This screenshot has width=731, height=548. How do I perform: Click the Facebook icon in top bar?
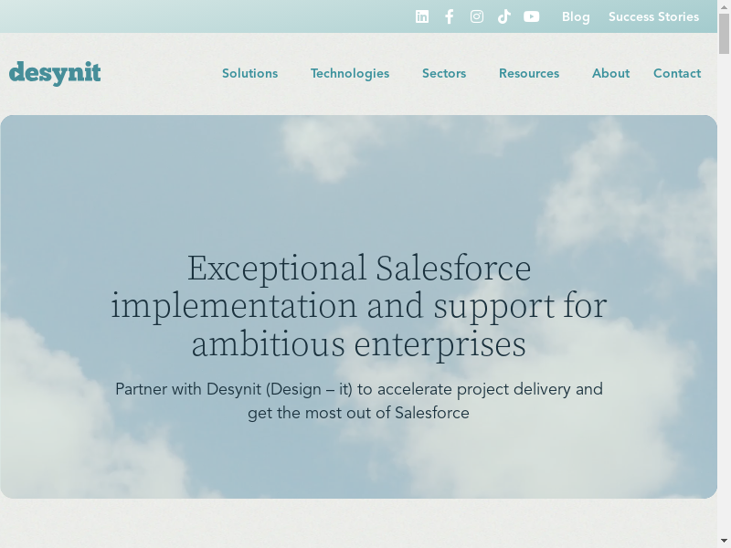[450, 16]
